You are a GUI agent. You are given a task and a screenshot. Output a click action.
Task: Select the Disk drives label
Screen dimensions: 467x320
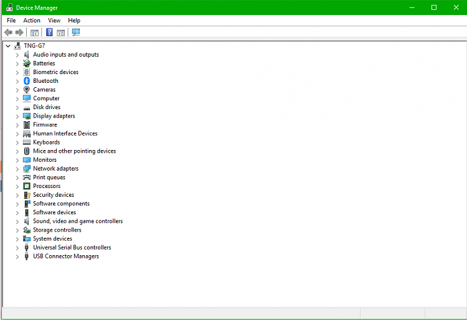(47, 107)
